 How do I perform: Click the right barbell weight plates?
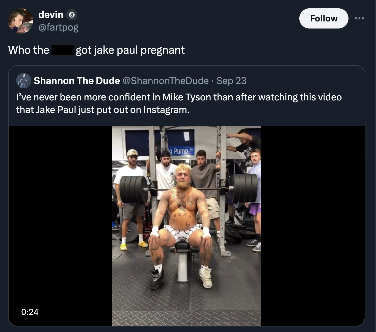pos(244,188)
